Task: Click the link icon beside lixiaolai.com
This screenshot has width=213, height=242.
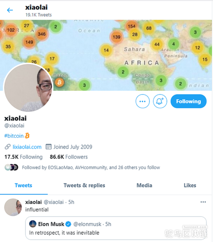Action: click(x=8, y=147)
